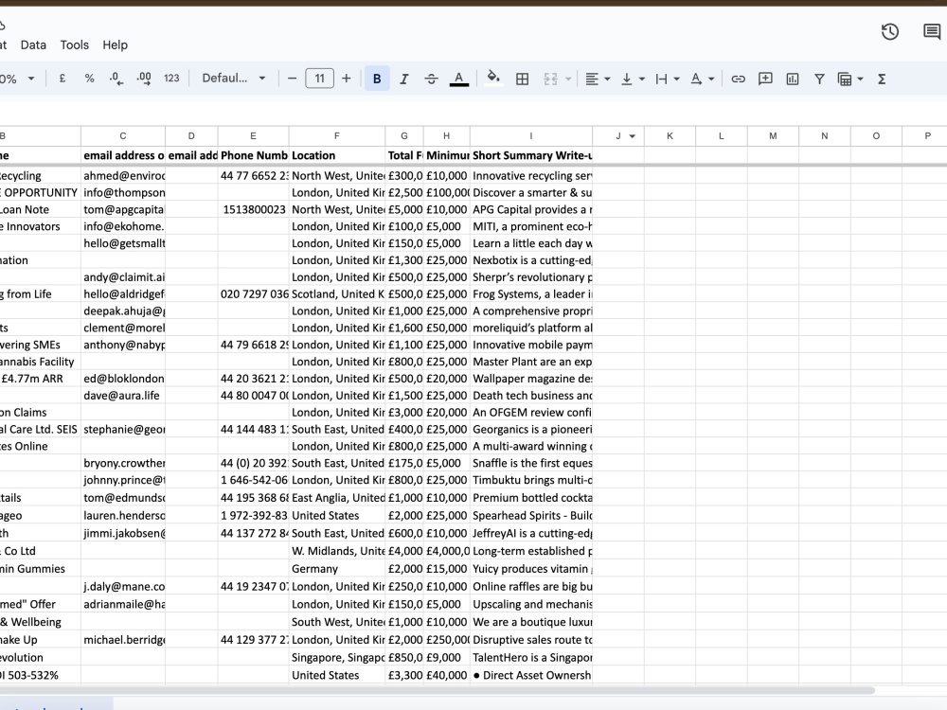947x710 pixels.
Task: Select cell 'TalentHero is a Singapore'
Action: coord(531,658)
